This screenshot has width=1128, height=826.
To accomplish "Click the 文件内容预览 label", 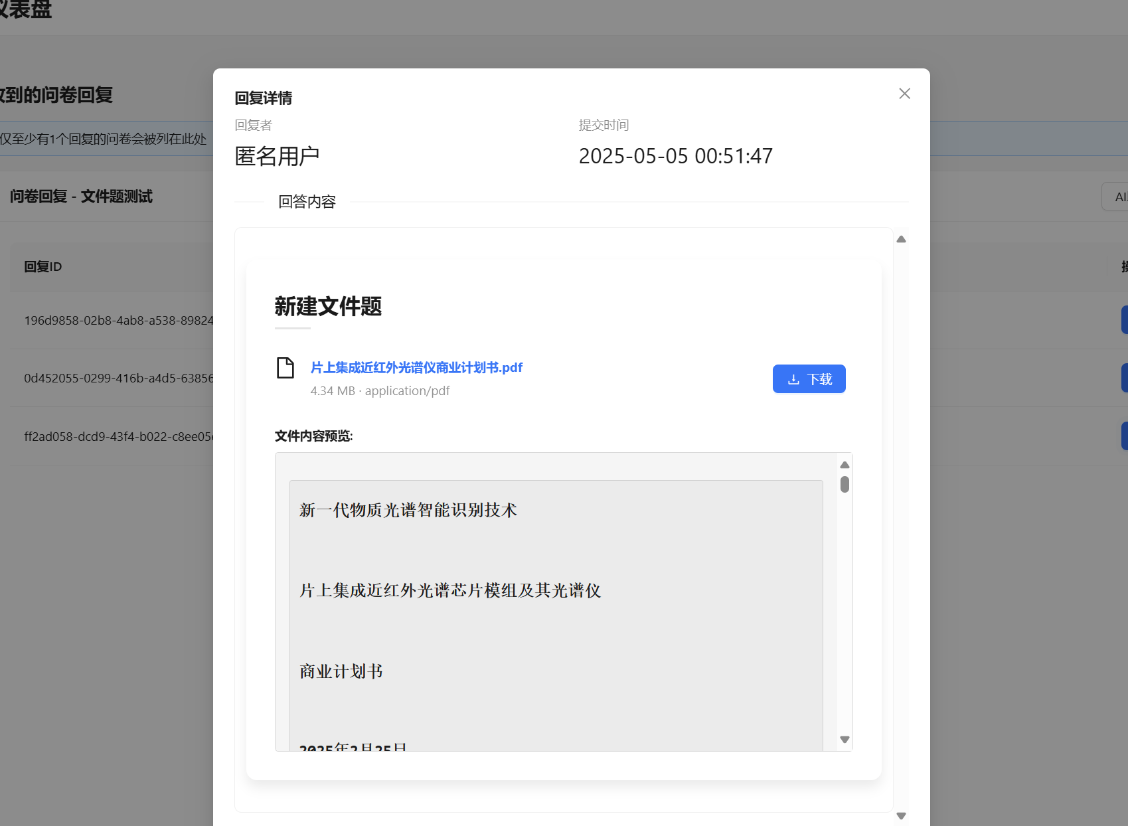I will coord(314,436).
